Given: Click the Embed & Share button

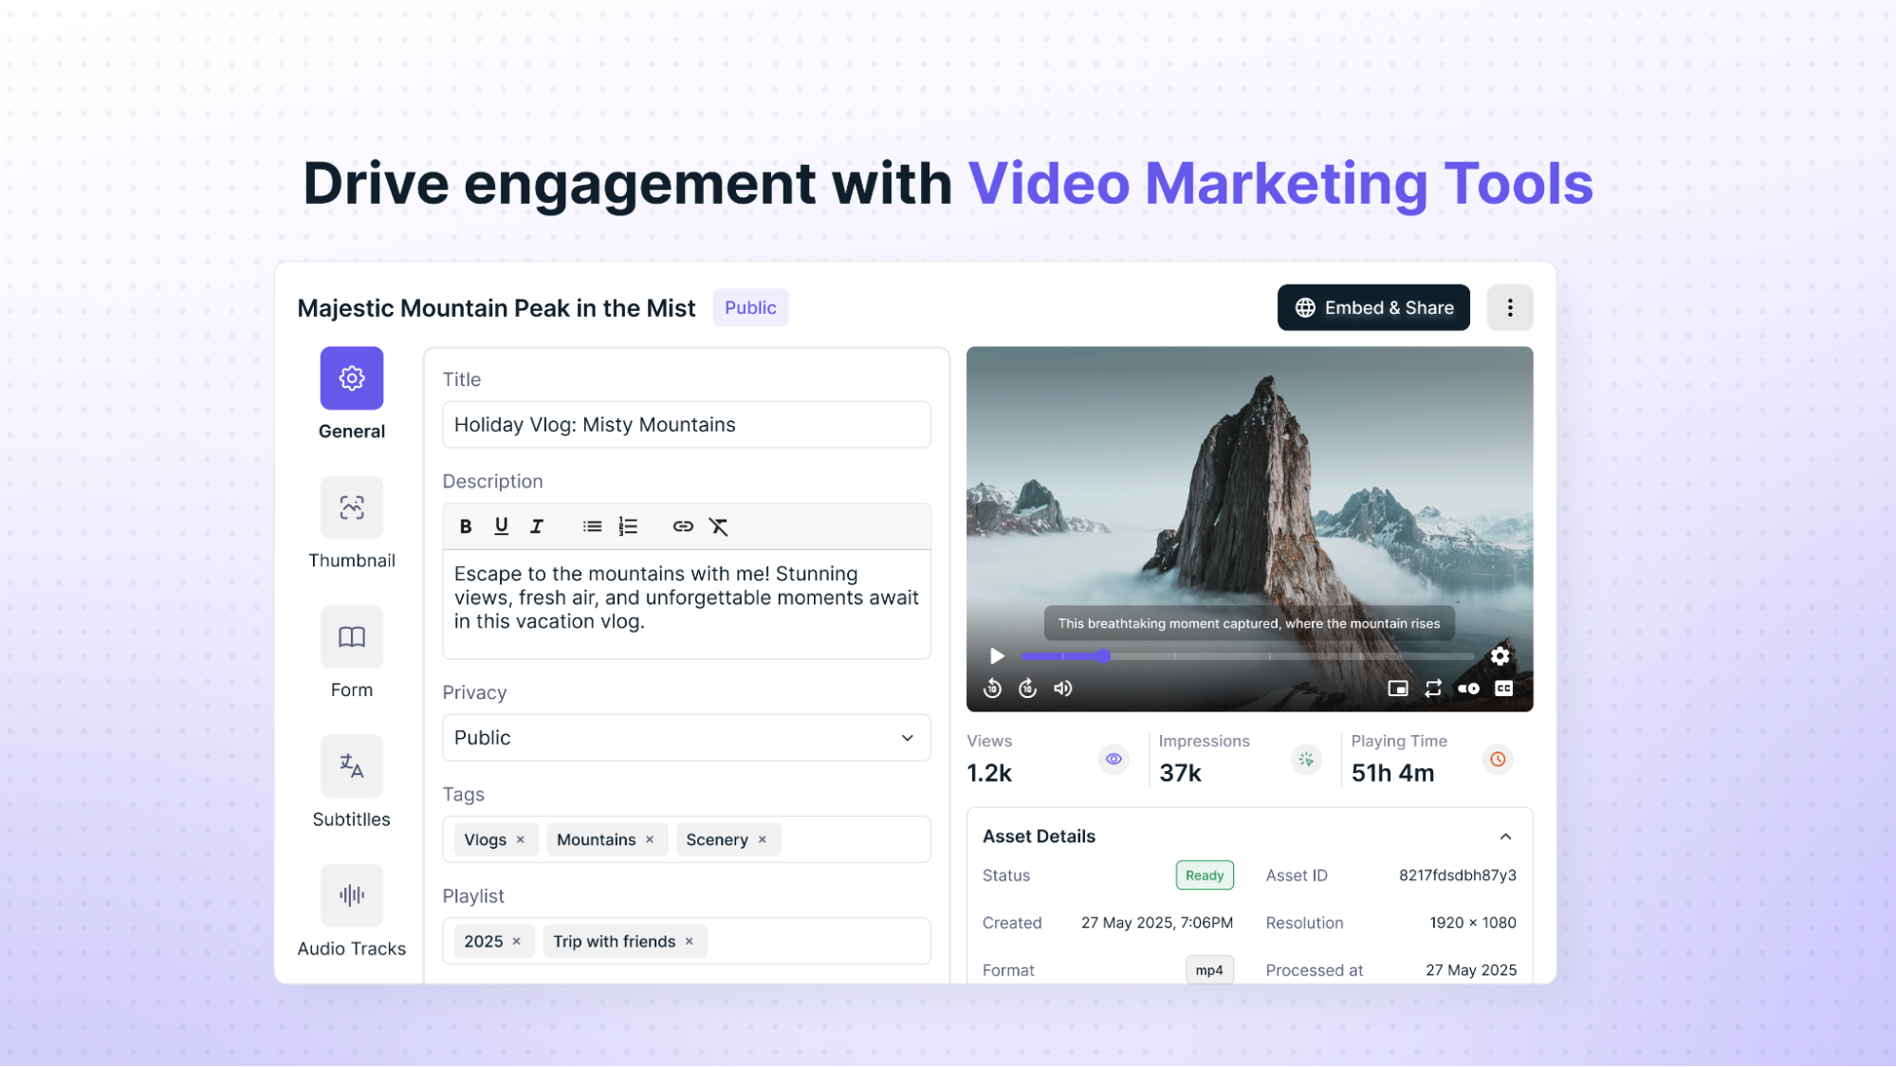Looking at the screenshot, I should pyautogui.click(x=1372, y=307).
